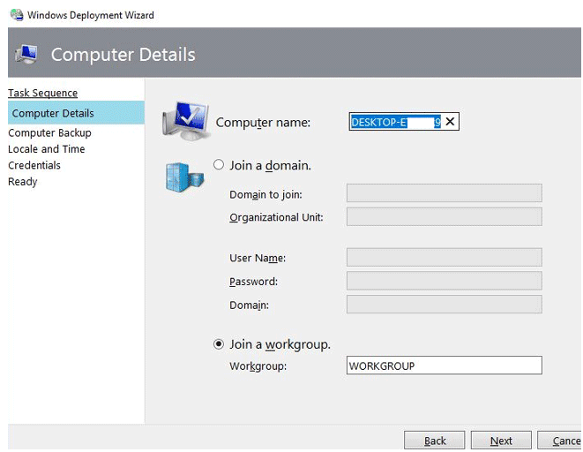Click the Domain to join label
The width and height of the screenshot is (583, 452).
click(265, 194)
